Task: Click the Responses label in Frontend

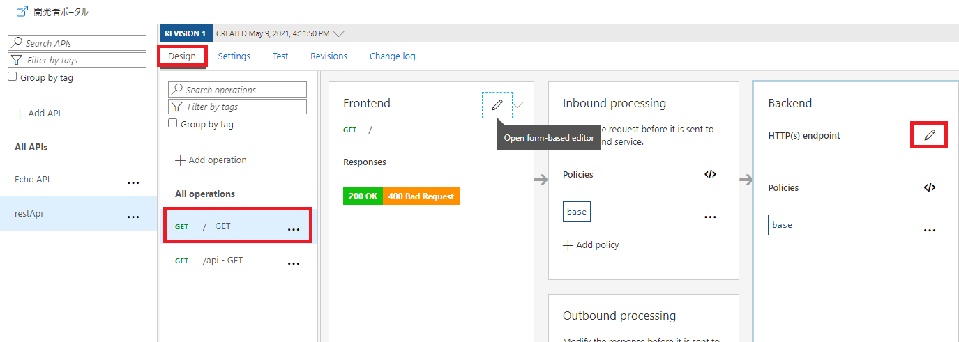Action: [x=365, y=162]
